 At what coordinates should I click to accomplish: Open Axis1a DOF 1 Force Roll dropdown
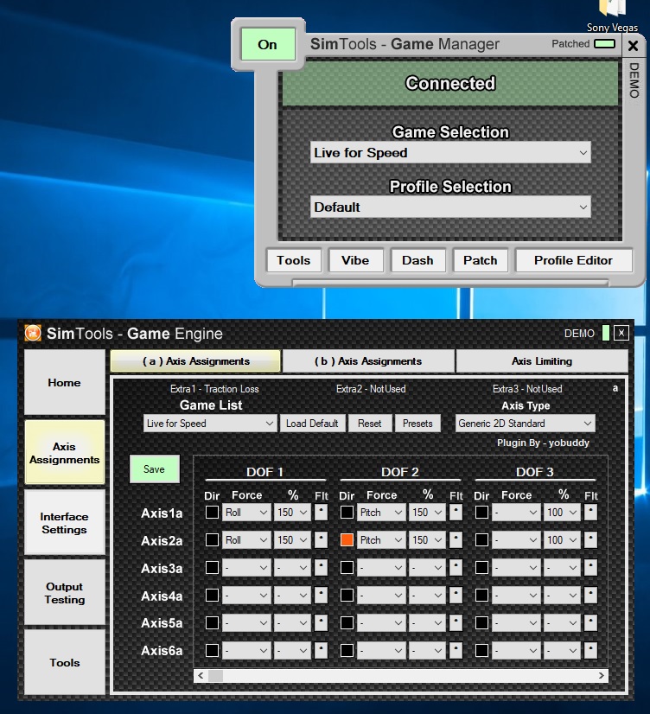pyautogui.click(x=246, y=513)
